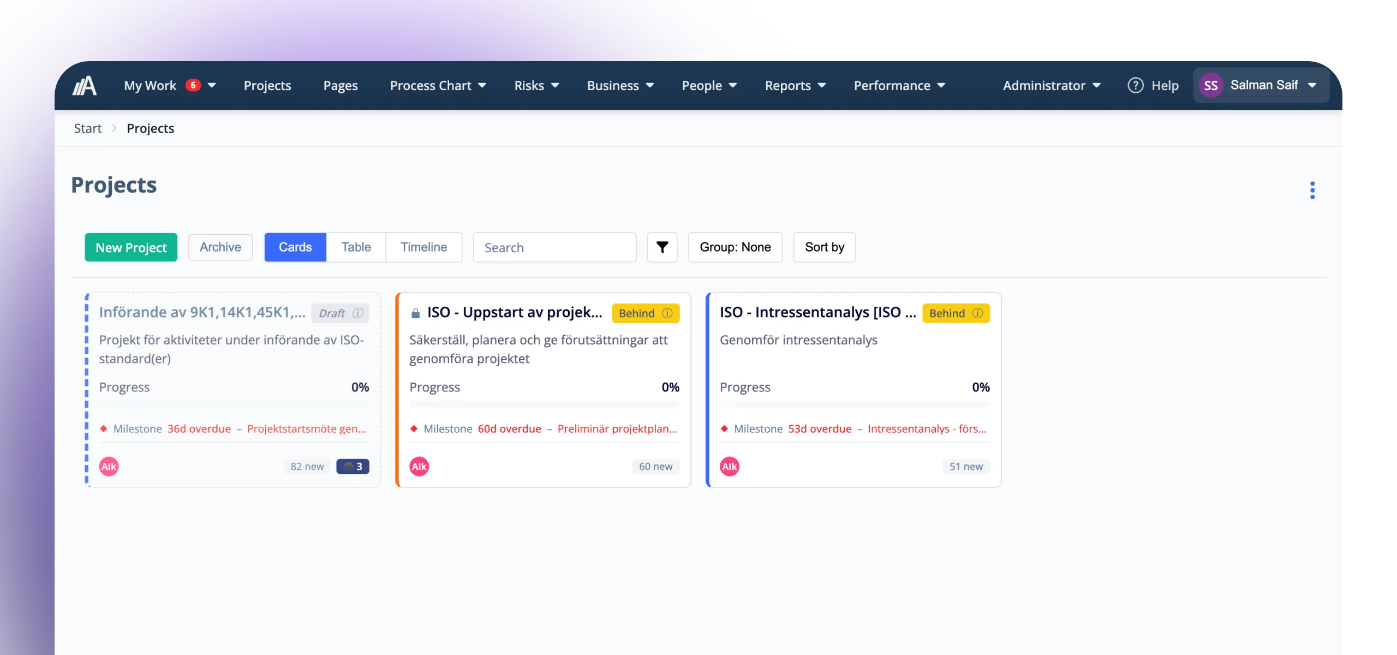Click the Help link
The height and width of the screenshot is (655, 1397).
(x=1165, y=86)
